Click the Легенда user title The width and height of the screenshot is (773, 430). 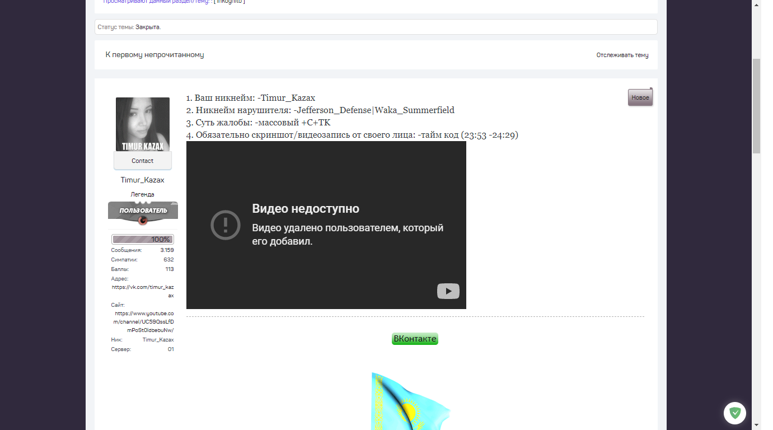(x=143, y=194)
